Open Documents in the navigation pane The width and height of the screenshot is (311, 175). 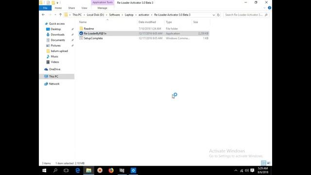pyautogui.click(x=58, y=40)
